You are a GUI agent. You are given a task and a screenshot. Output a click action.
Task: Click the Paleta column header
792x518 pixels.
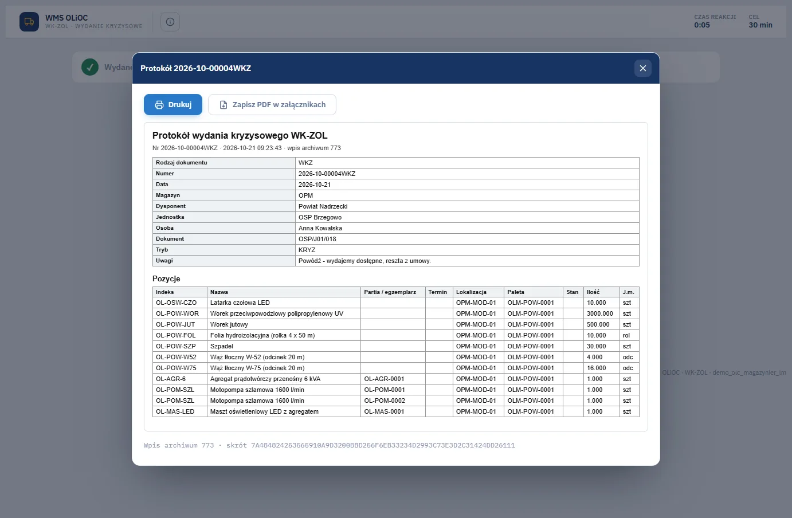tap(534, 292)
